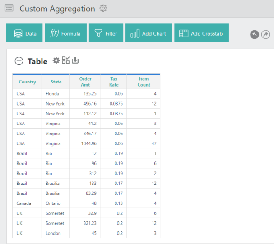Select the Florida state cell
This screenshot has height=244, width=274.
click(x=56, y=94)
